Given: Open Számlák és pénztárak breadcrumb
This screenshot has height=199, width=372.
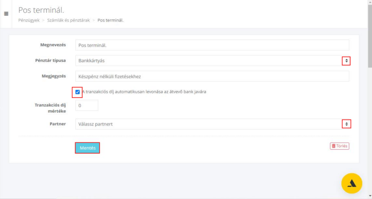Looking at the screenshot, I should [68, 20].
